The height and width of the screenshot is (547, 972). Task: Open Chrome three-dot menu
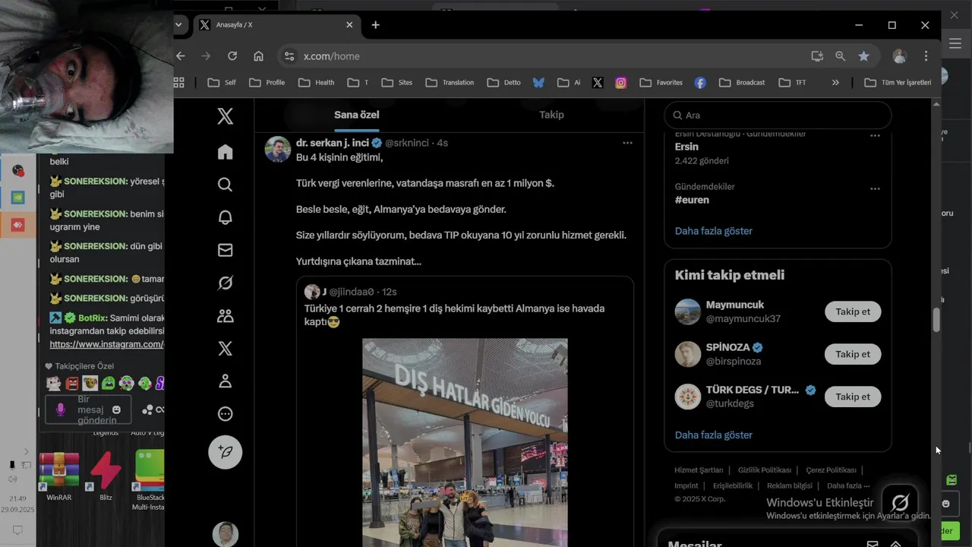pyautogui.click(x=926, y=56)
